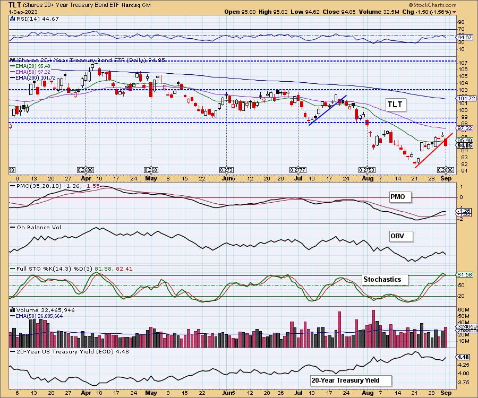Click the 0.268 yield marker label
The width and height of the screenshot is (478, 398).
(x=151, y=170)
